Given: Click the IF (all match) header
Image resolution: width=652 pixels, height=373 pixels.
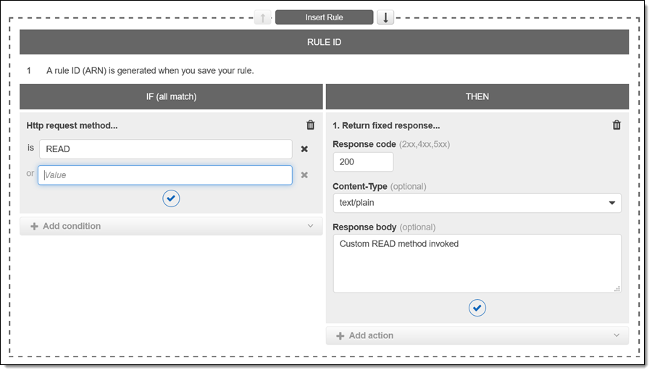Looking at the screenshot, I should click(x=171, y=96).
